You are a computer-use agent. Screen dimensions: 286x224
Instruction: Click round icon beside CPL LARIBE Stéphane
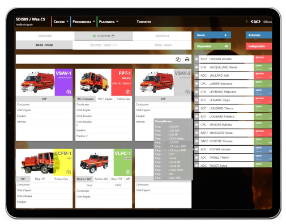point(197,83)
